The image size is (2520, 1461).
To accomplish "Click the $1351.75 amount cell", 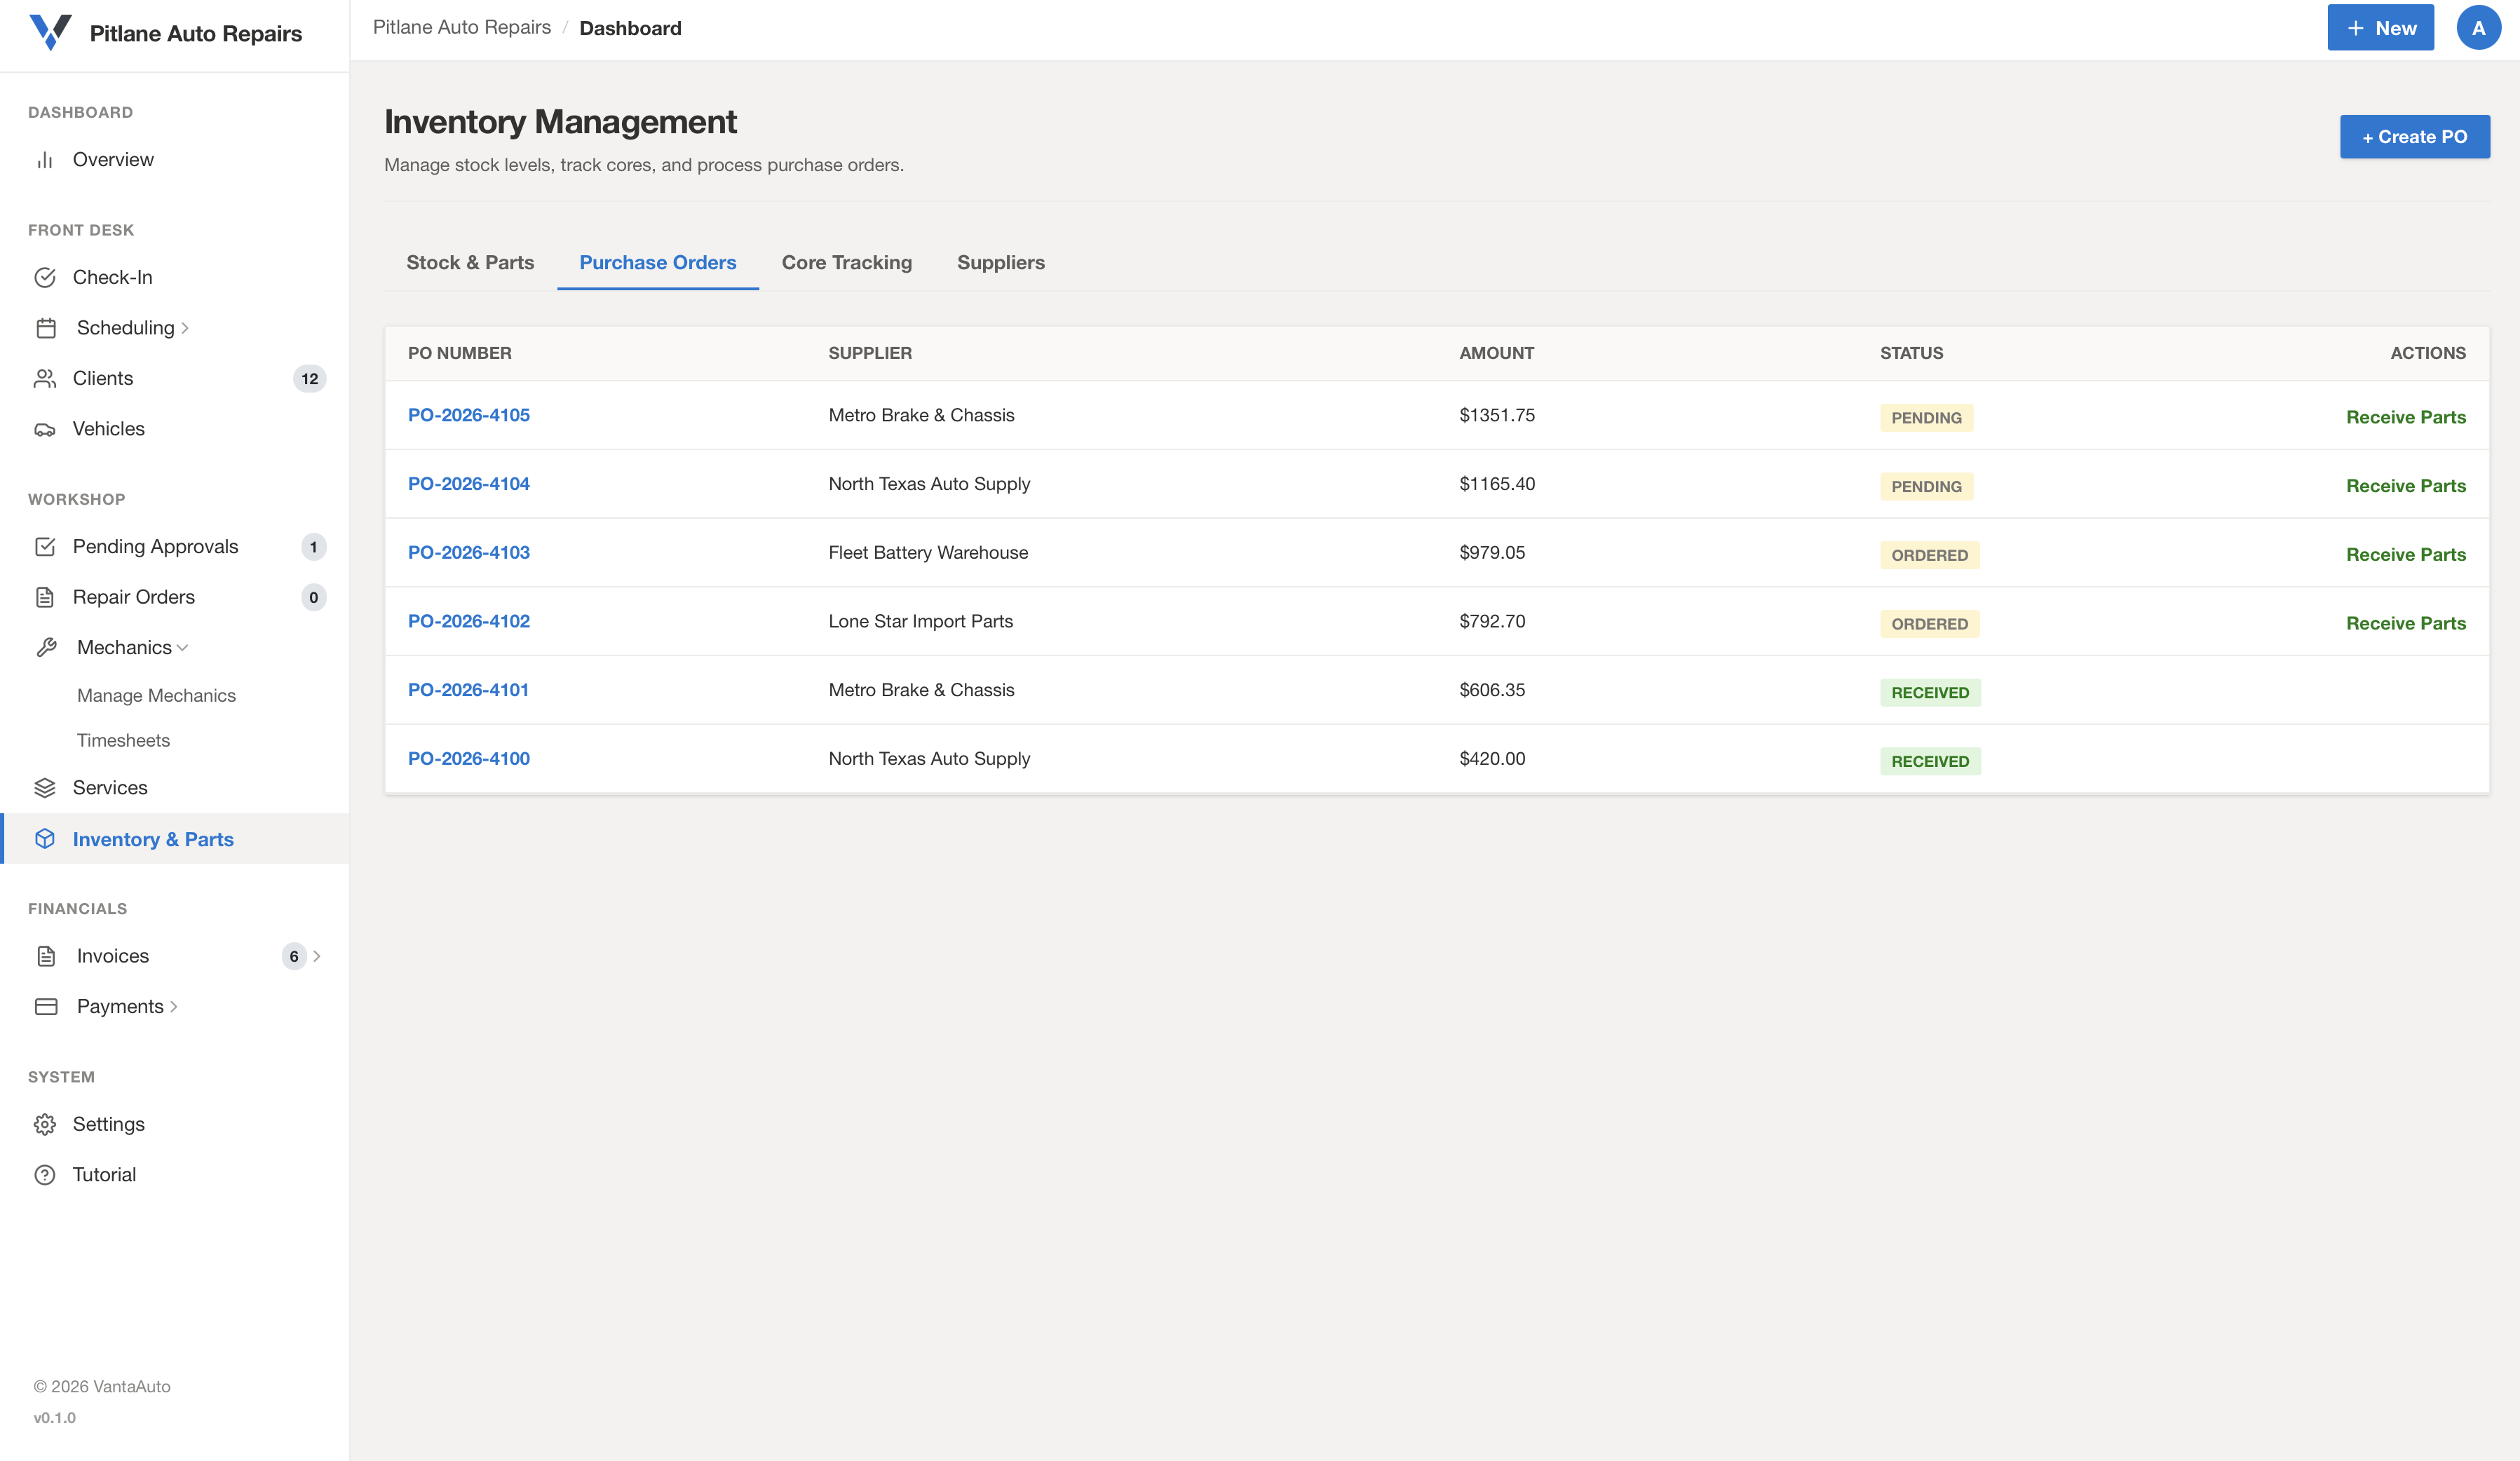I will [x=1497, y=415].
